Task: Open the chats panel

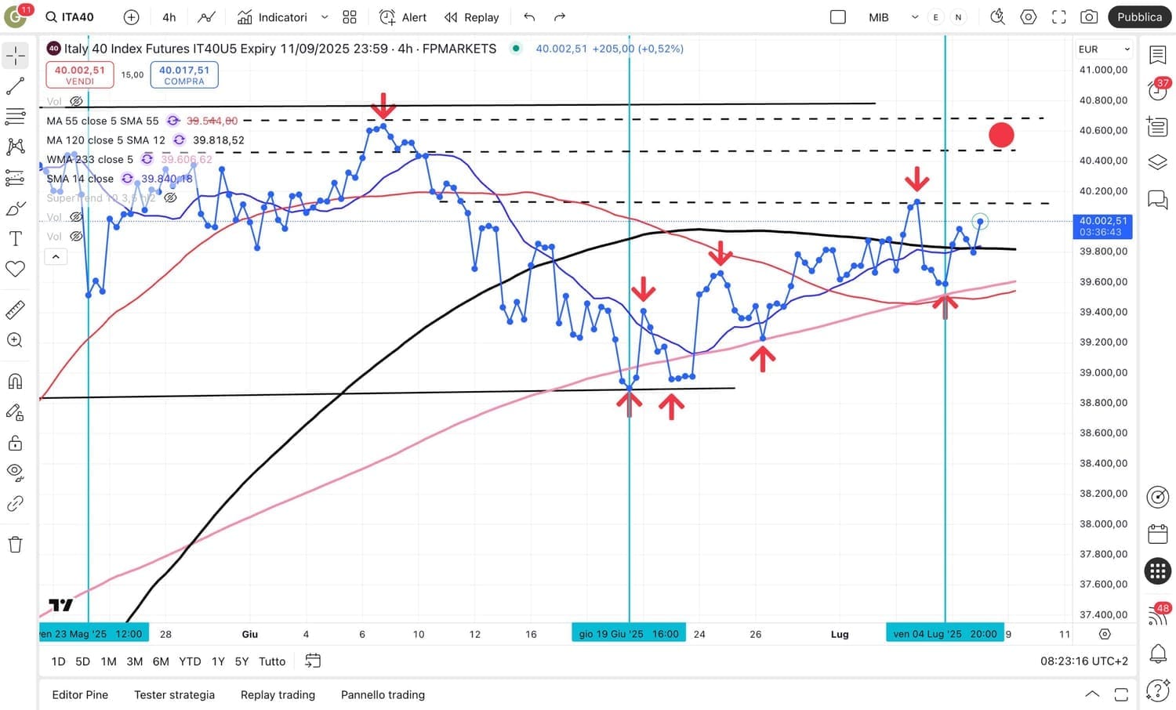Action: [1158, 199]
